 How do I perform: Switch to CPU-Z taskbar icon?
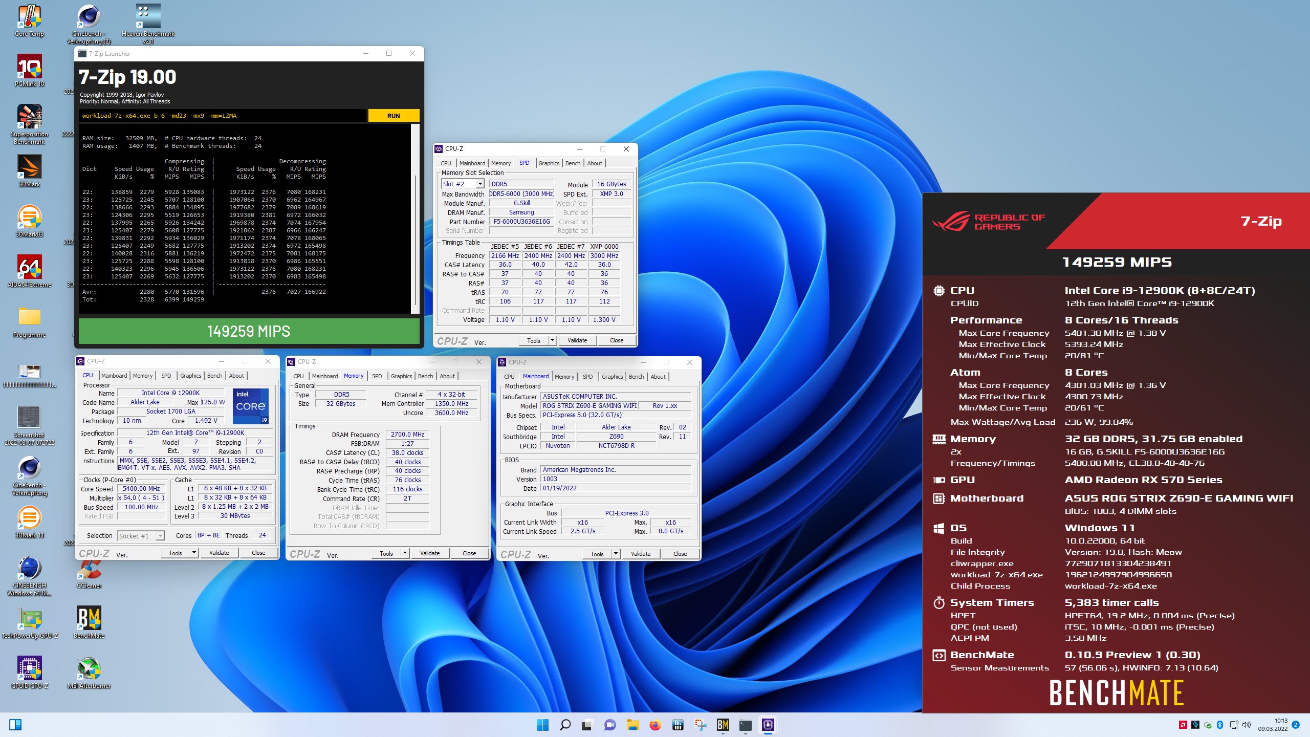pyautogui.click(x=768, y=725)
